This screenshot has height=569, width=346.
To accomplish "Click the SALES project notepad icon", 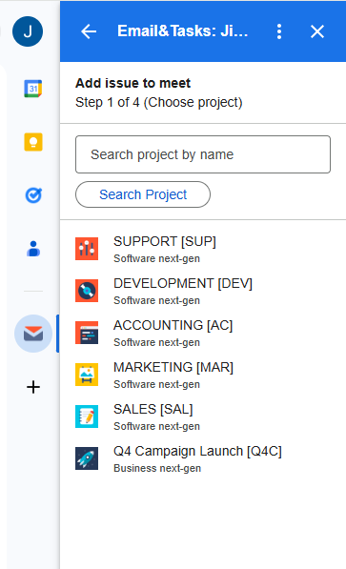I will (x=87, y=417).
